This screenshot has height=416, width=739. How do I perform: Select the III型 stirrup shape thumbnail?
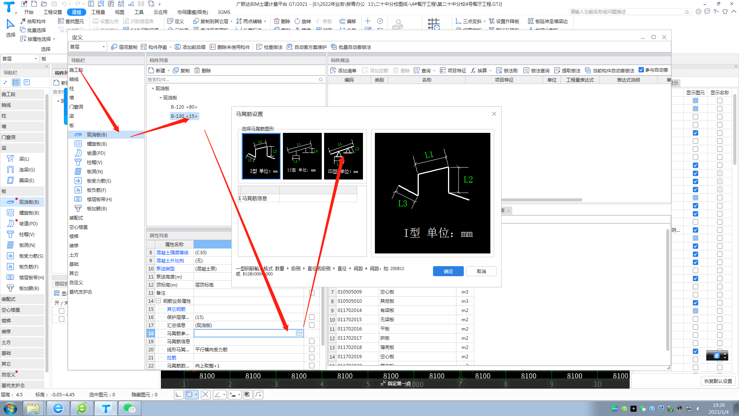(343, 156)
